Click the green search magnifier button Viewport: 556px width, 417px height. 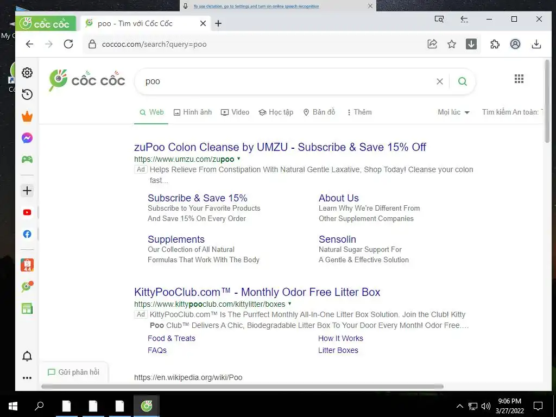(x=463, y=81)
